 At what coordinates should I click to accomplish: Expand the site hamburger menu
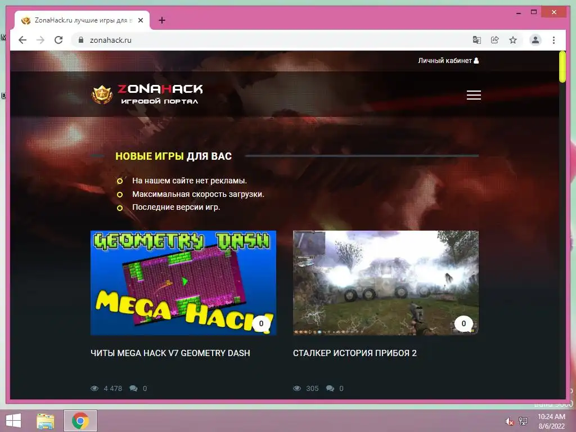click(474, 95)
